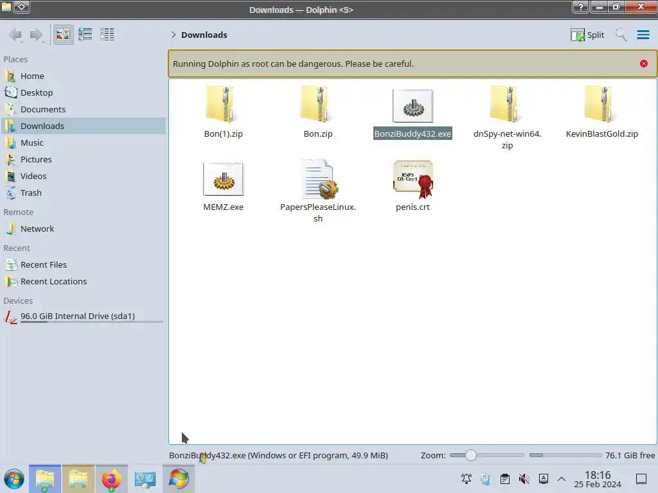
Task: Click the status bar file info text
Action: 278,456
